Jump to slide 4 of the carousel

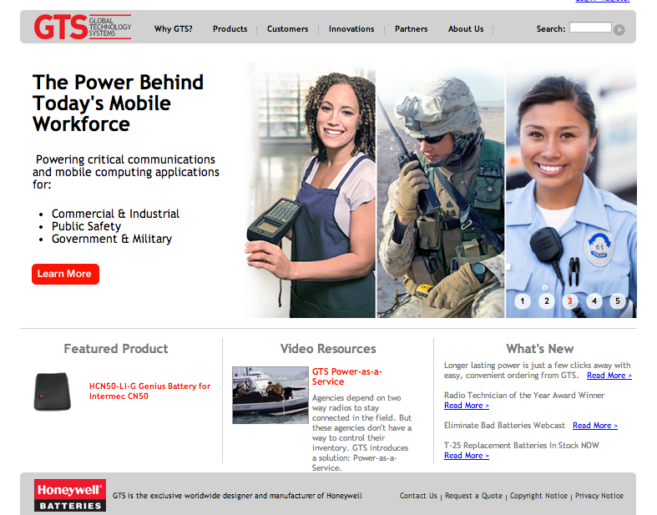594,300
